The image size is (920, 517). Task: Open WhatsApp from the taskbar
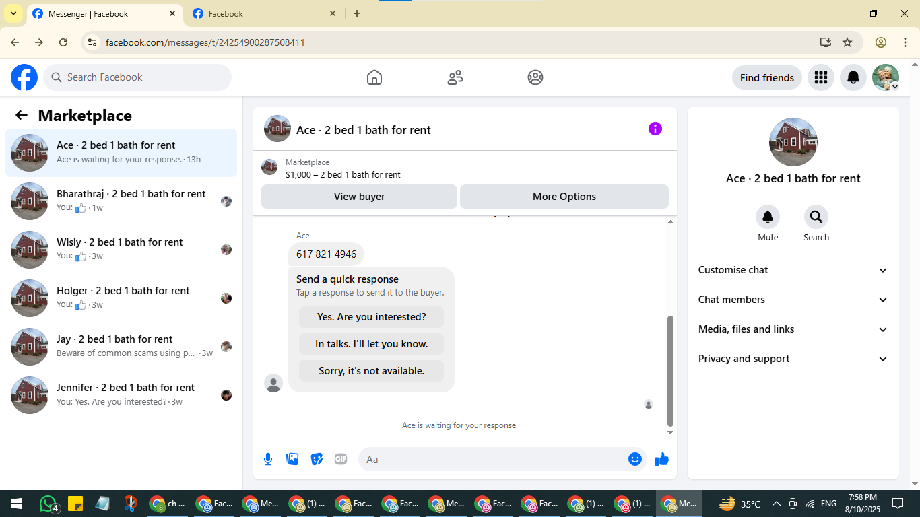(48, 504)
